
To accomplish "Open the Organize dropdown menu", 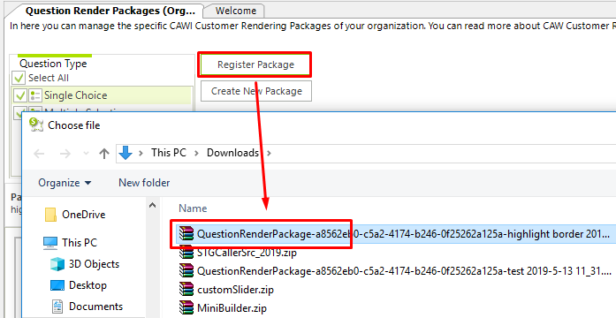I will tap(65, 183).
